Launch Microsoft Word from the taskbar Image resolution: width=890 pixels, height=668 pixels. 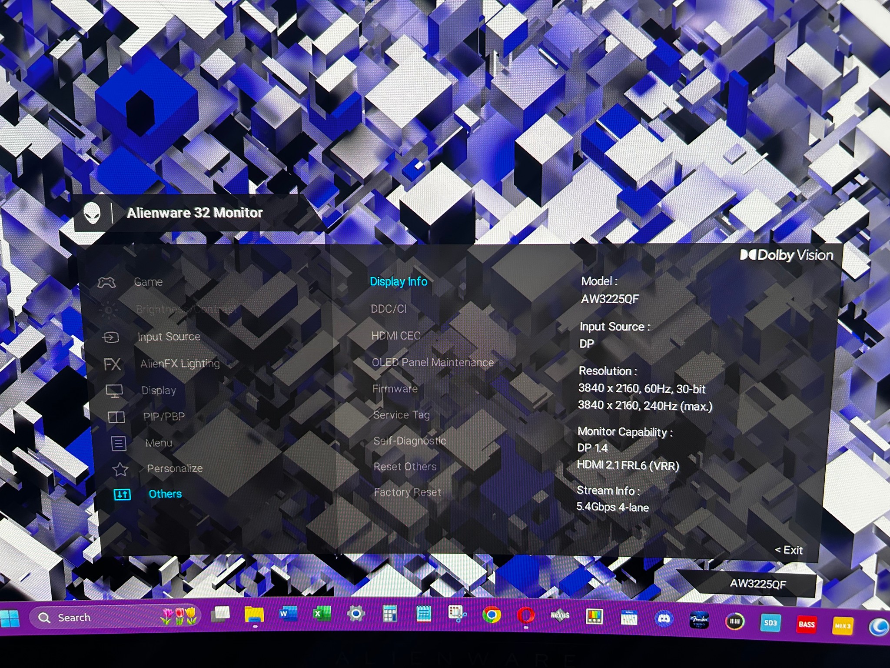click(288, 614)
